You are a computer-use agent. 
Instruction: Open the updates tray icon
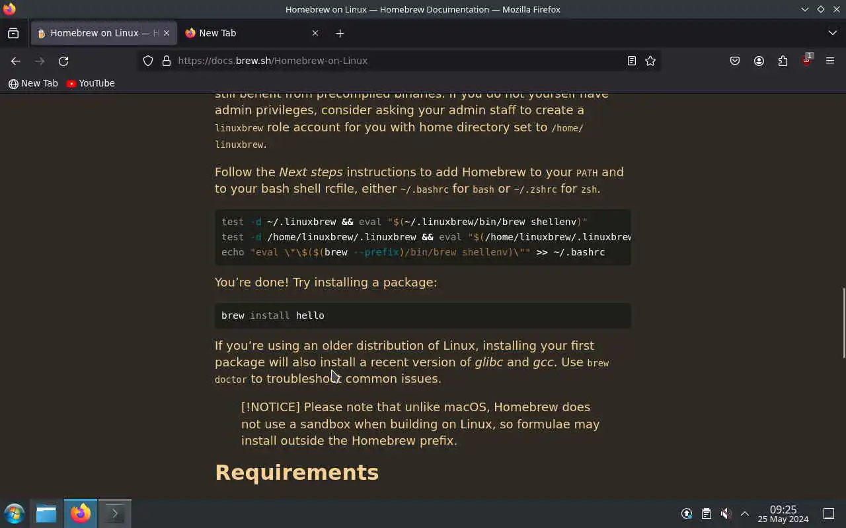(x=687, y=513)
